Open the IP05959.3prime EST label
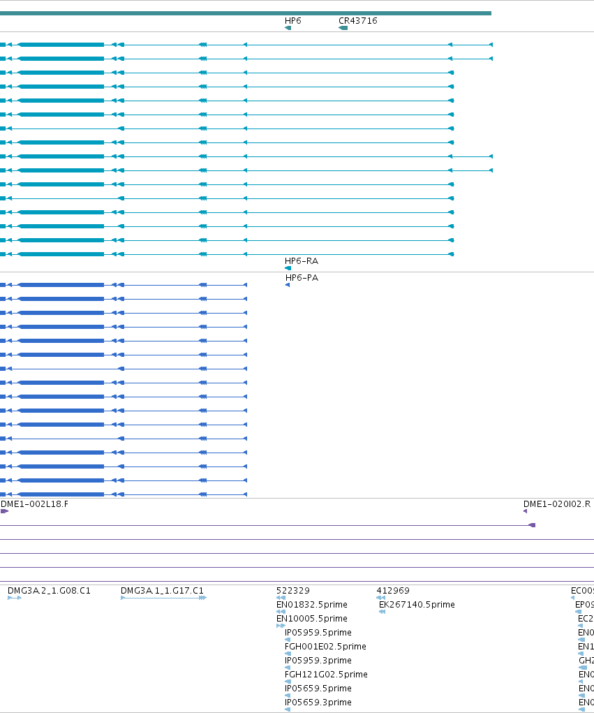 point(318,660)
